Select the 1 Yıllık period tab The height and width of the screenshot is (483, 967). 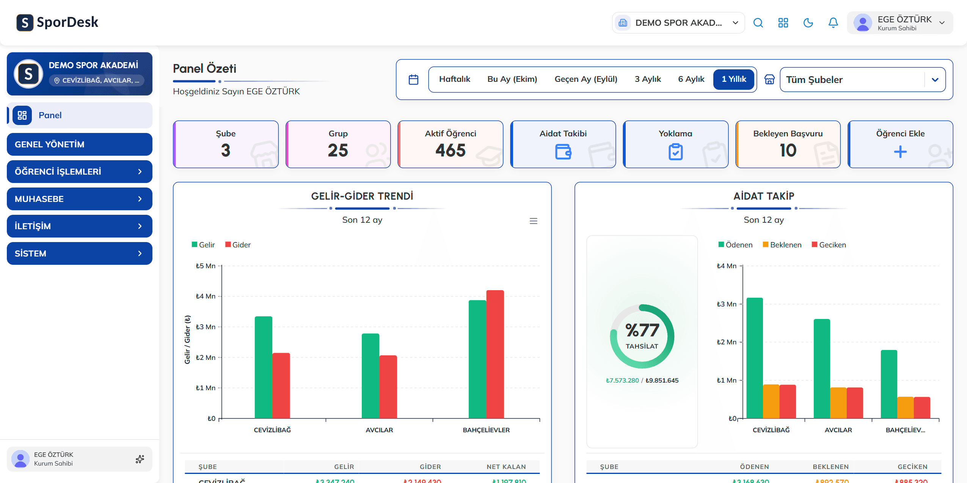(734, 79)
